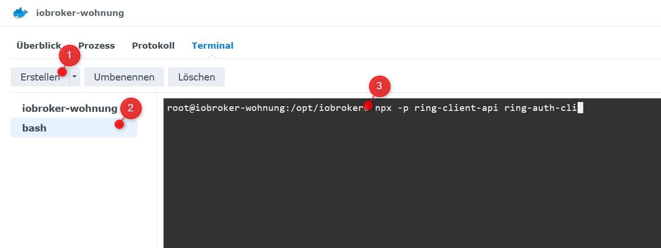Click the Umbenennen button
This screenshot has width=661, height=248.
(124, 77)
